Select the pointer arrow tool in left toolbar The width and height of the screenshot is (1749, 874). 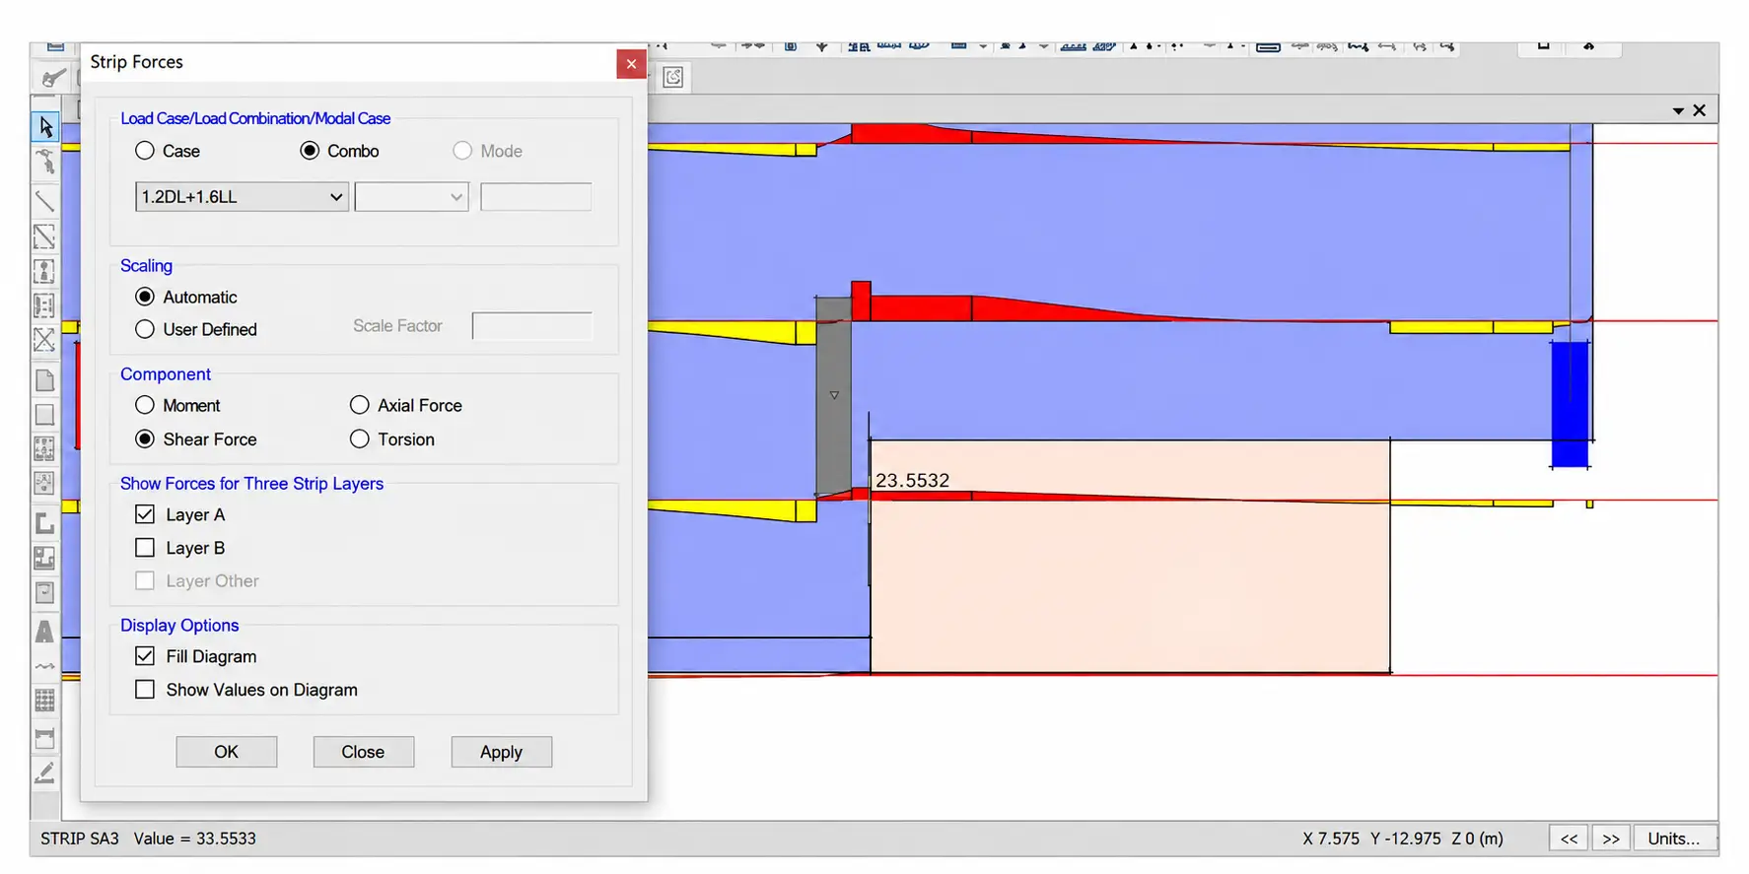coord(45,126)
